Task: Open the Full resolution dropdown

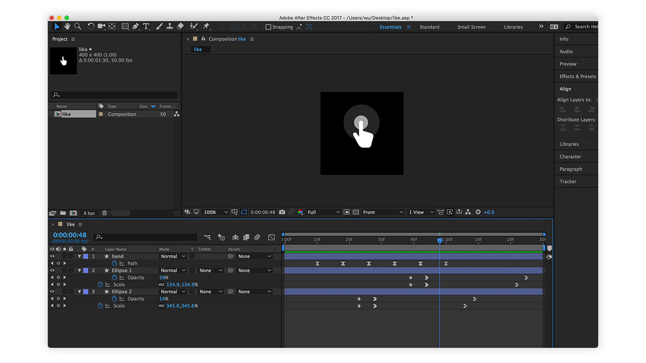Action: click(323, 212)
